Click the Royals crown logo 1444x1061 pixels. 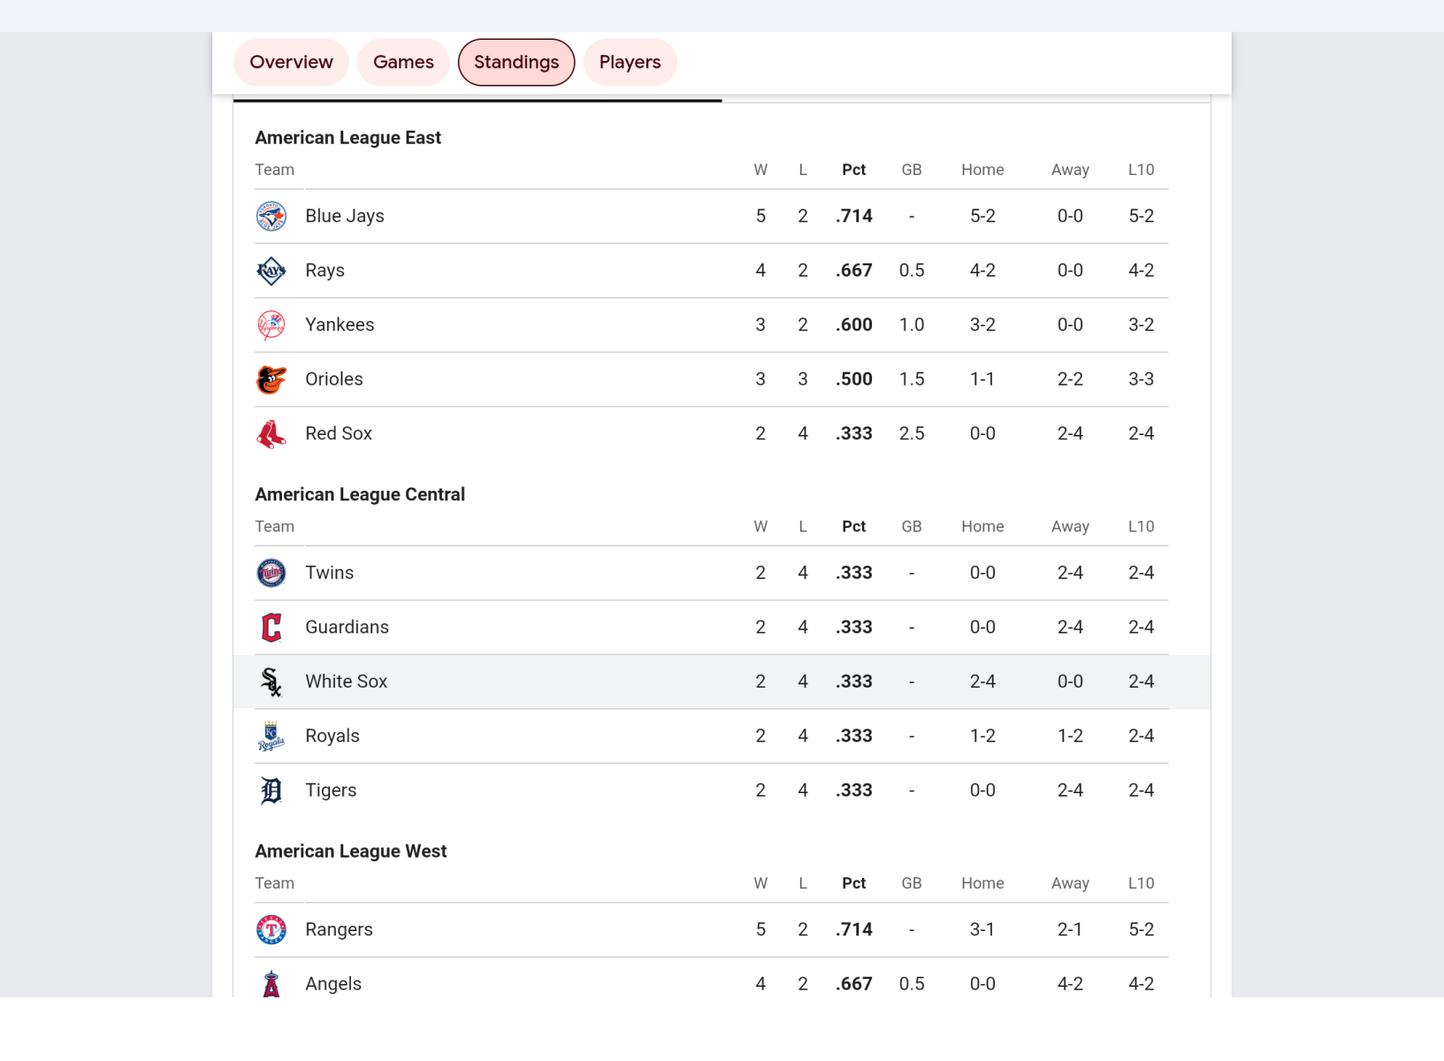(x=271, y=737)
